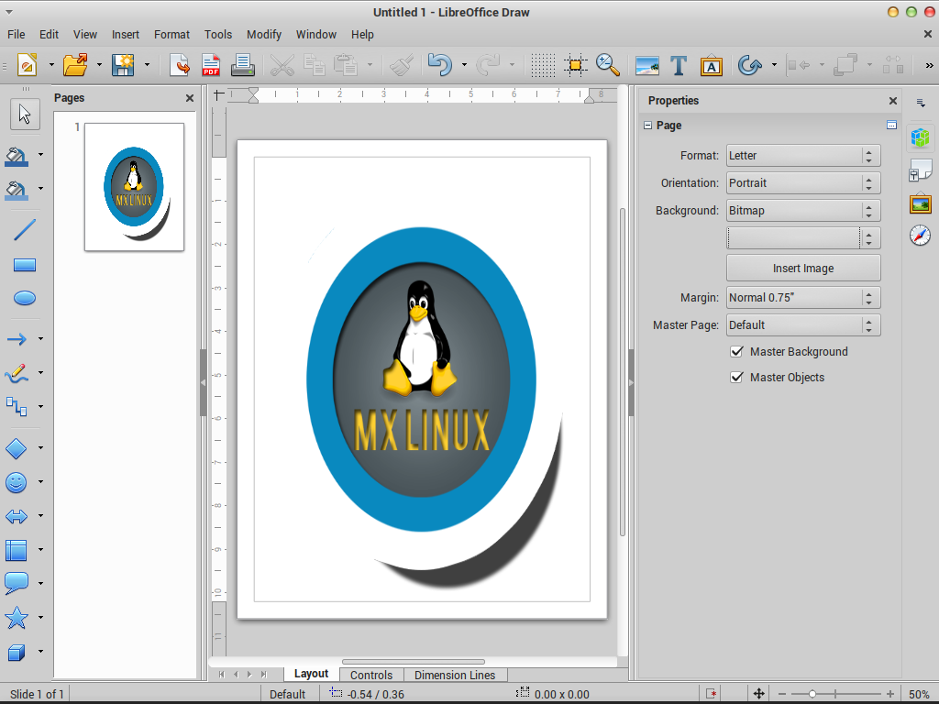Open the sidebar Gallery deck

click(921, 204)
